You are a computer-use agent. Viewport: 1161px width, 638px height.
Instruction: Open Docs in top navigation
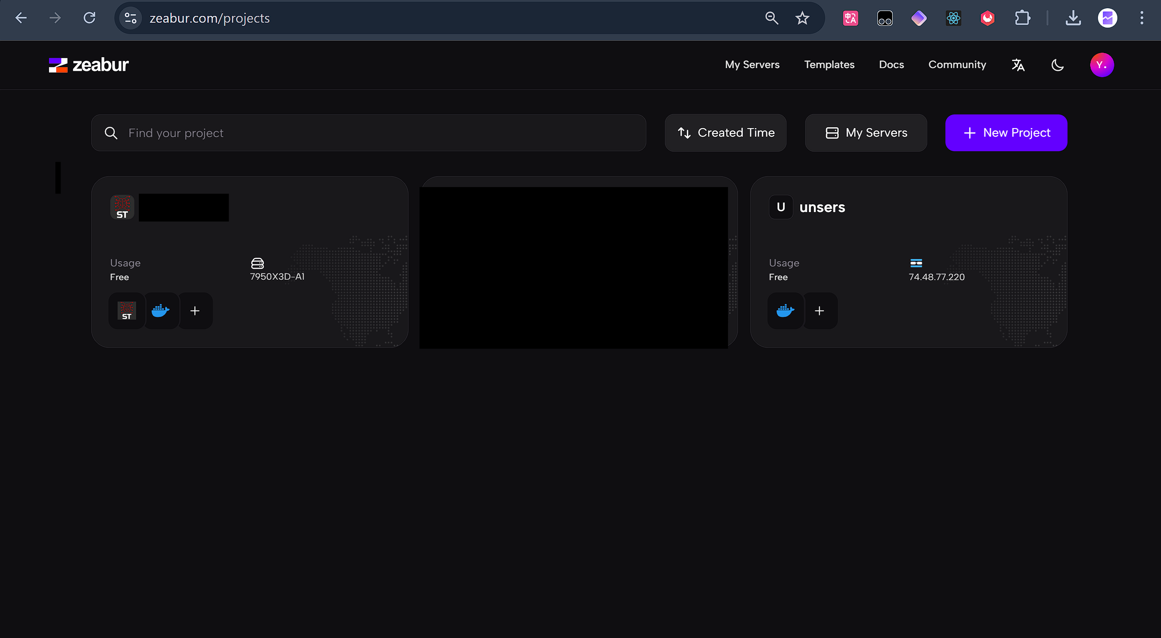click(x=891, y=64)
